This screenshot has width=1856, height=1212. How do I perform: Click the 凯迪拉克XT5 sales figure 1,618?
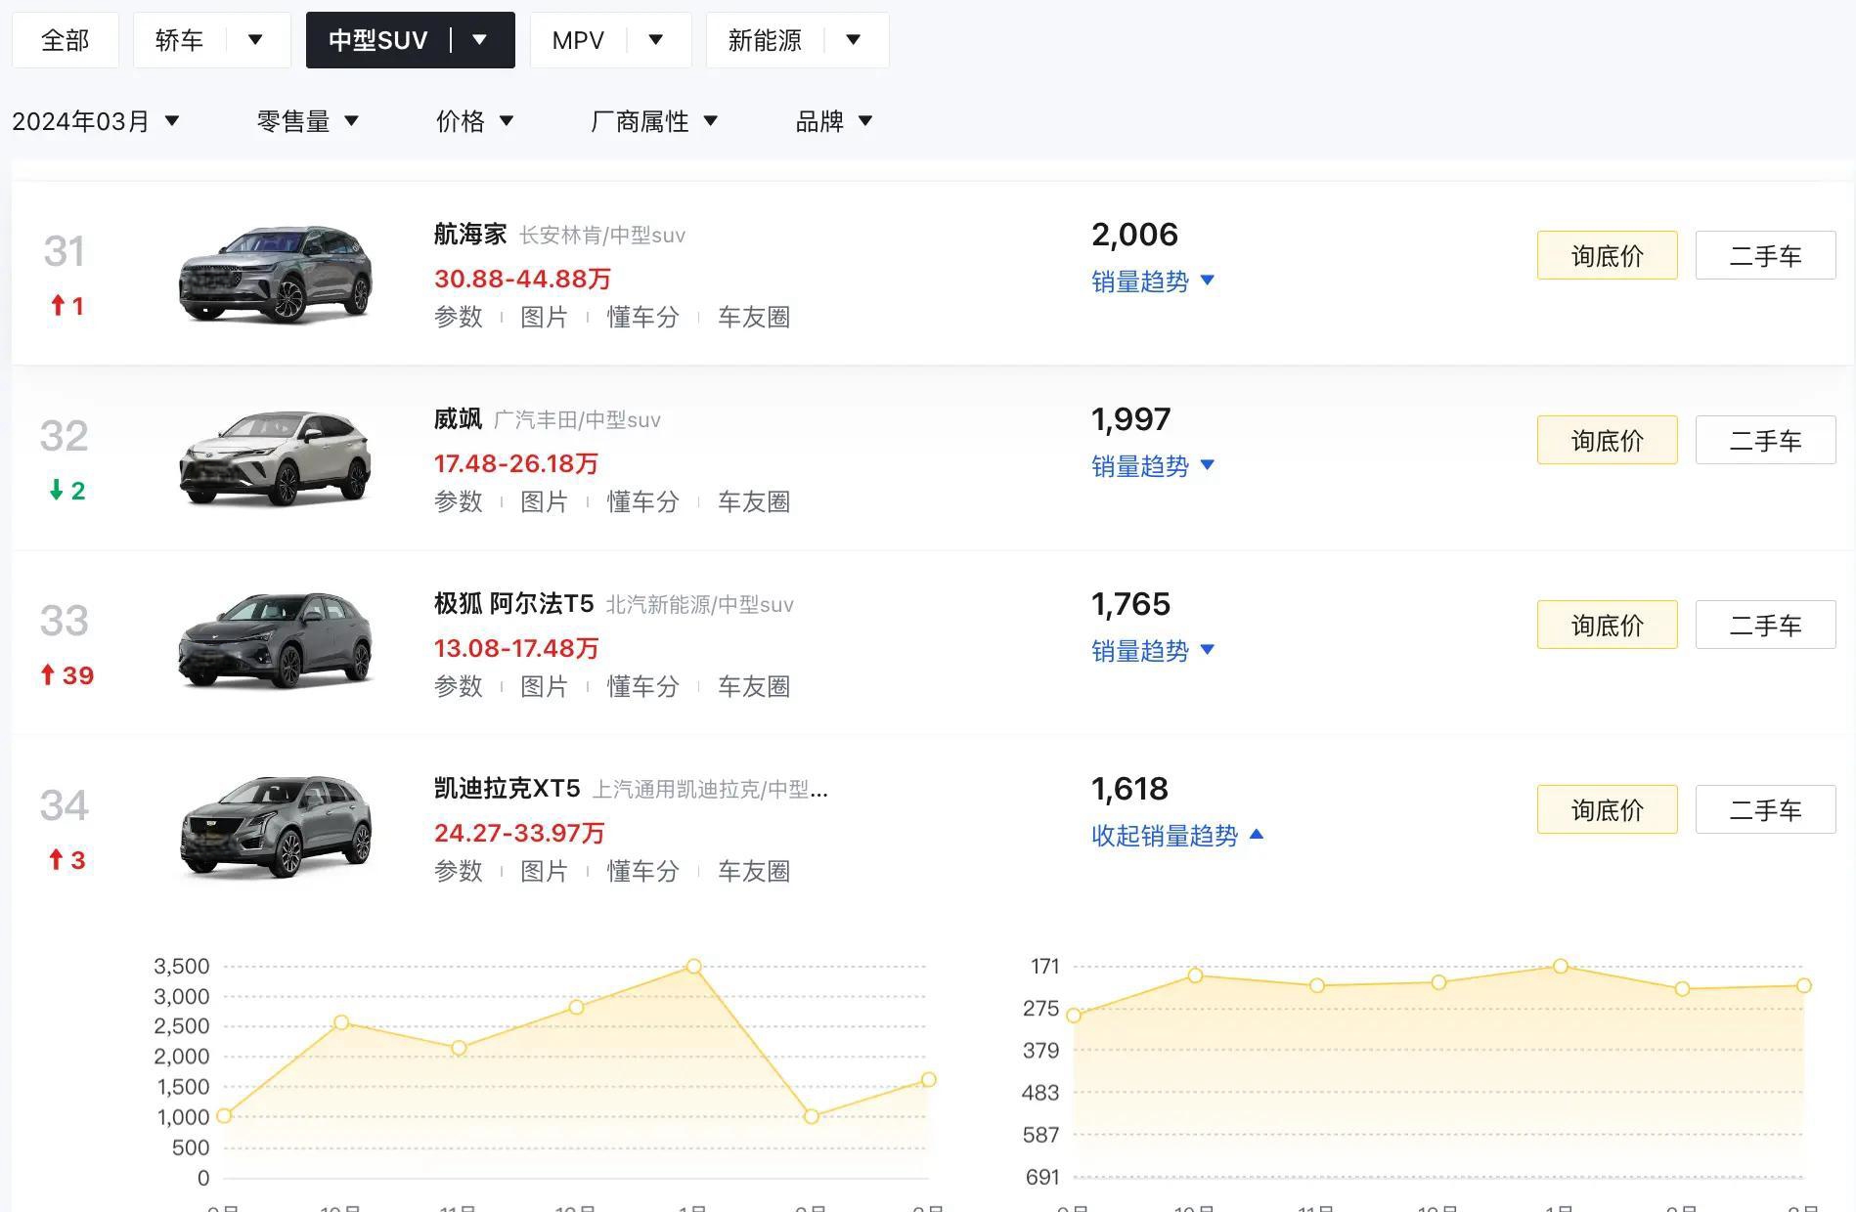[x=1129, y=789]
